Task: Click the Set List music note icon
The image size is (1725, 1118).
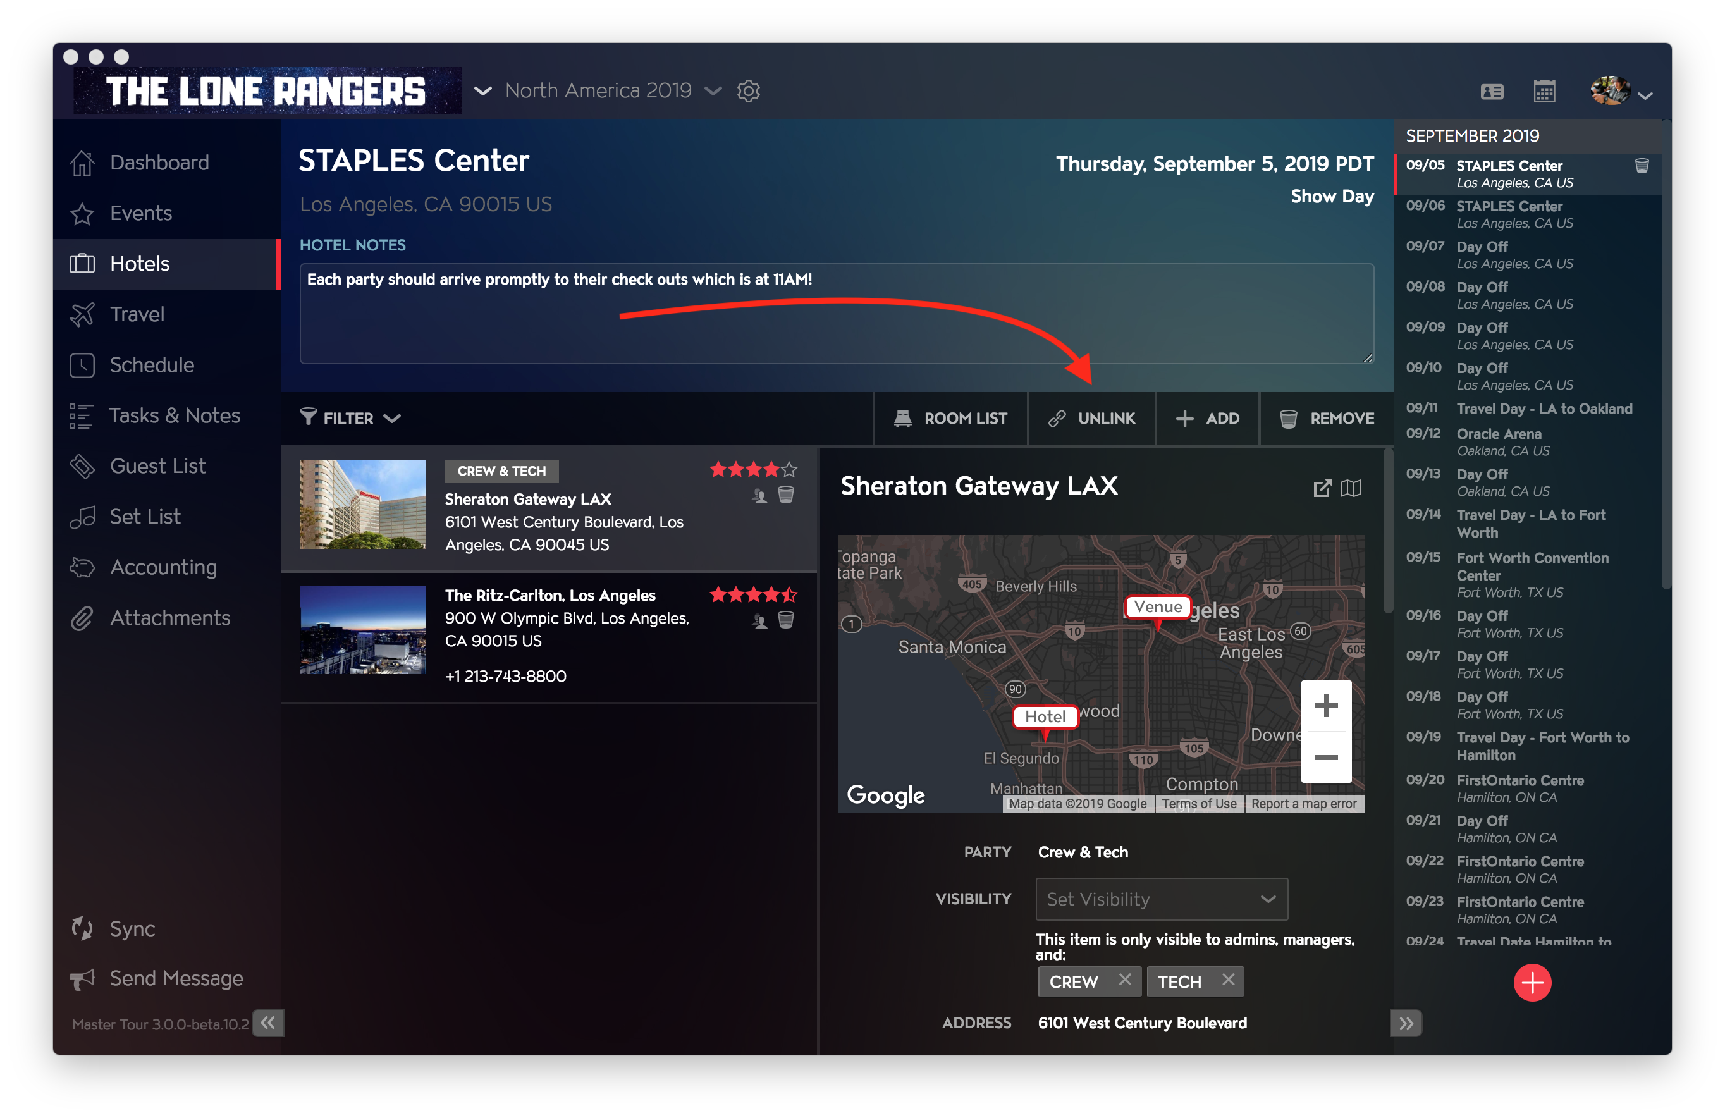Action: [x=82, y=517]
